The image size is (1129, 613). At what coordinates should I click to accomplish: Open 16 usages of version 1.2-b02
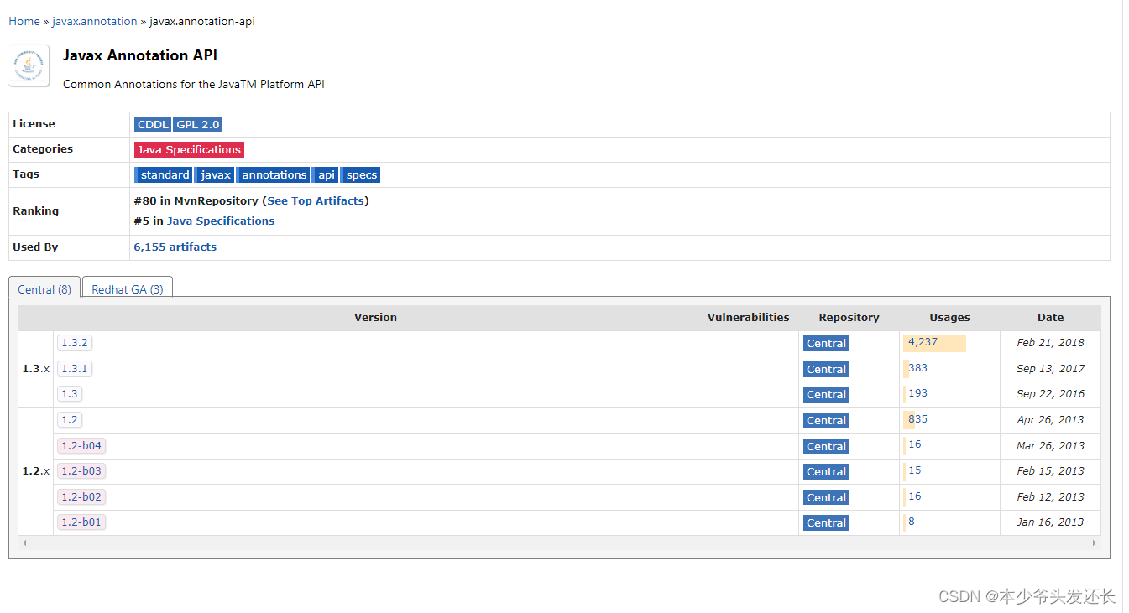914,496
